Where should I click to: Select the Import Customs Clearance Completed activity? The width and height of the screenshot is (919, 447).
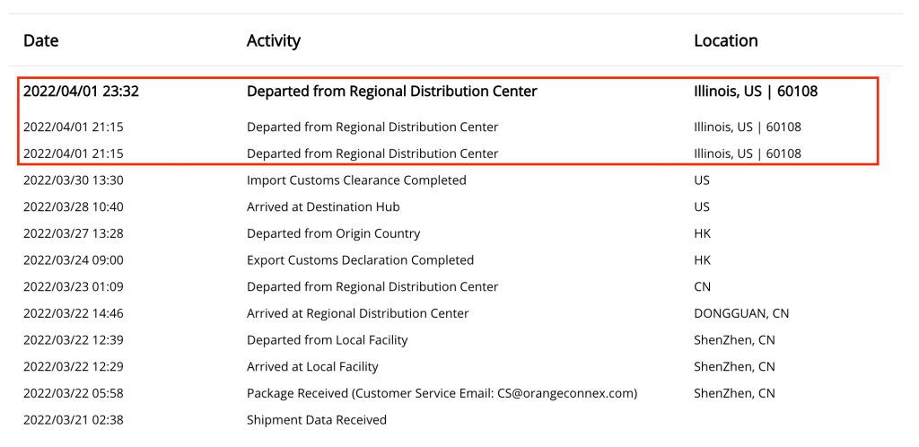356,180
